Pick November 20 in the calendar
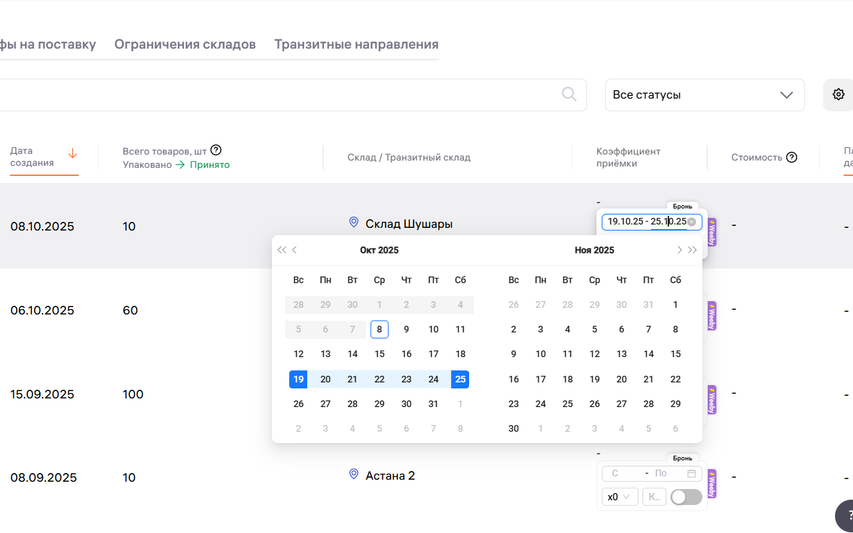 621,379
